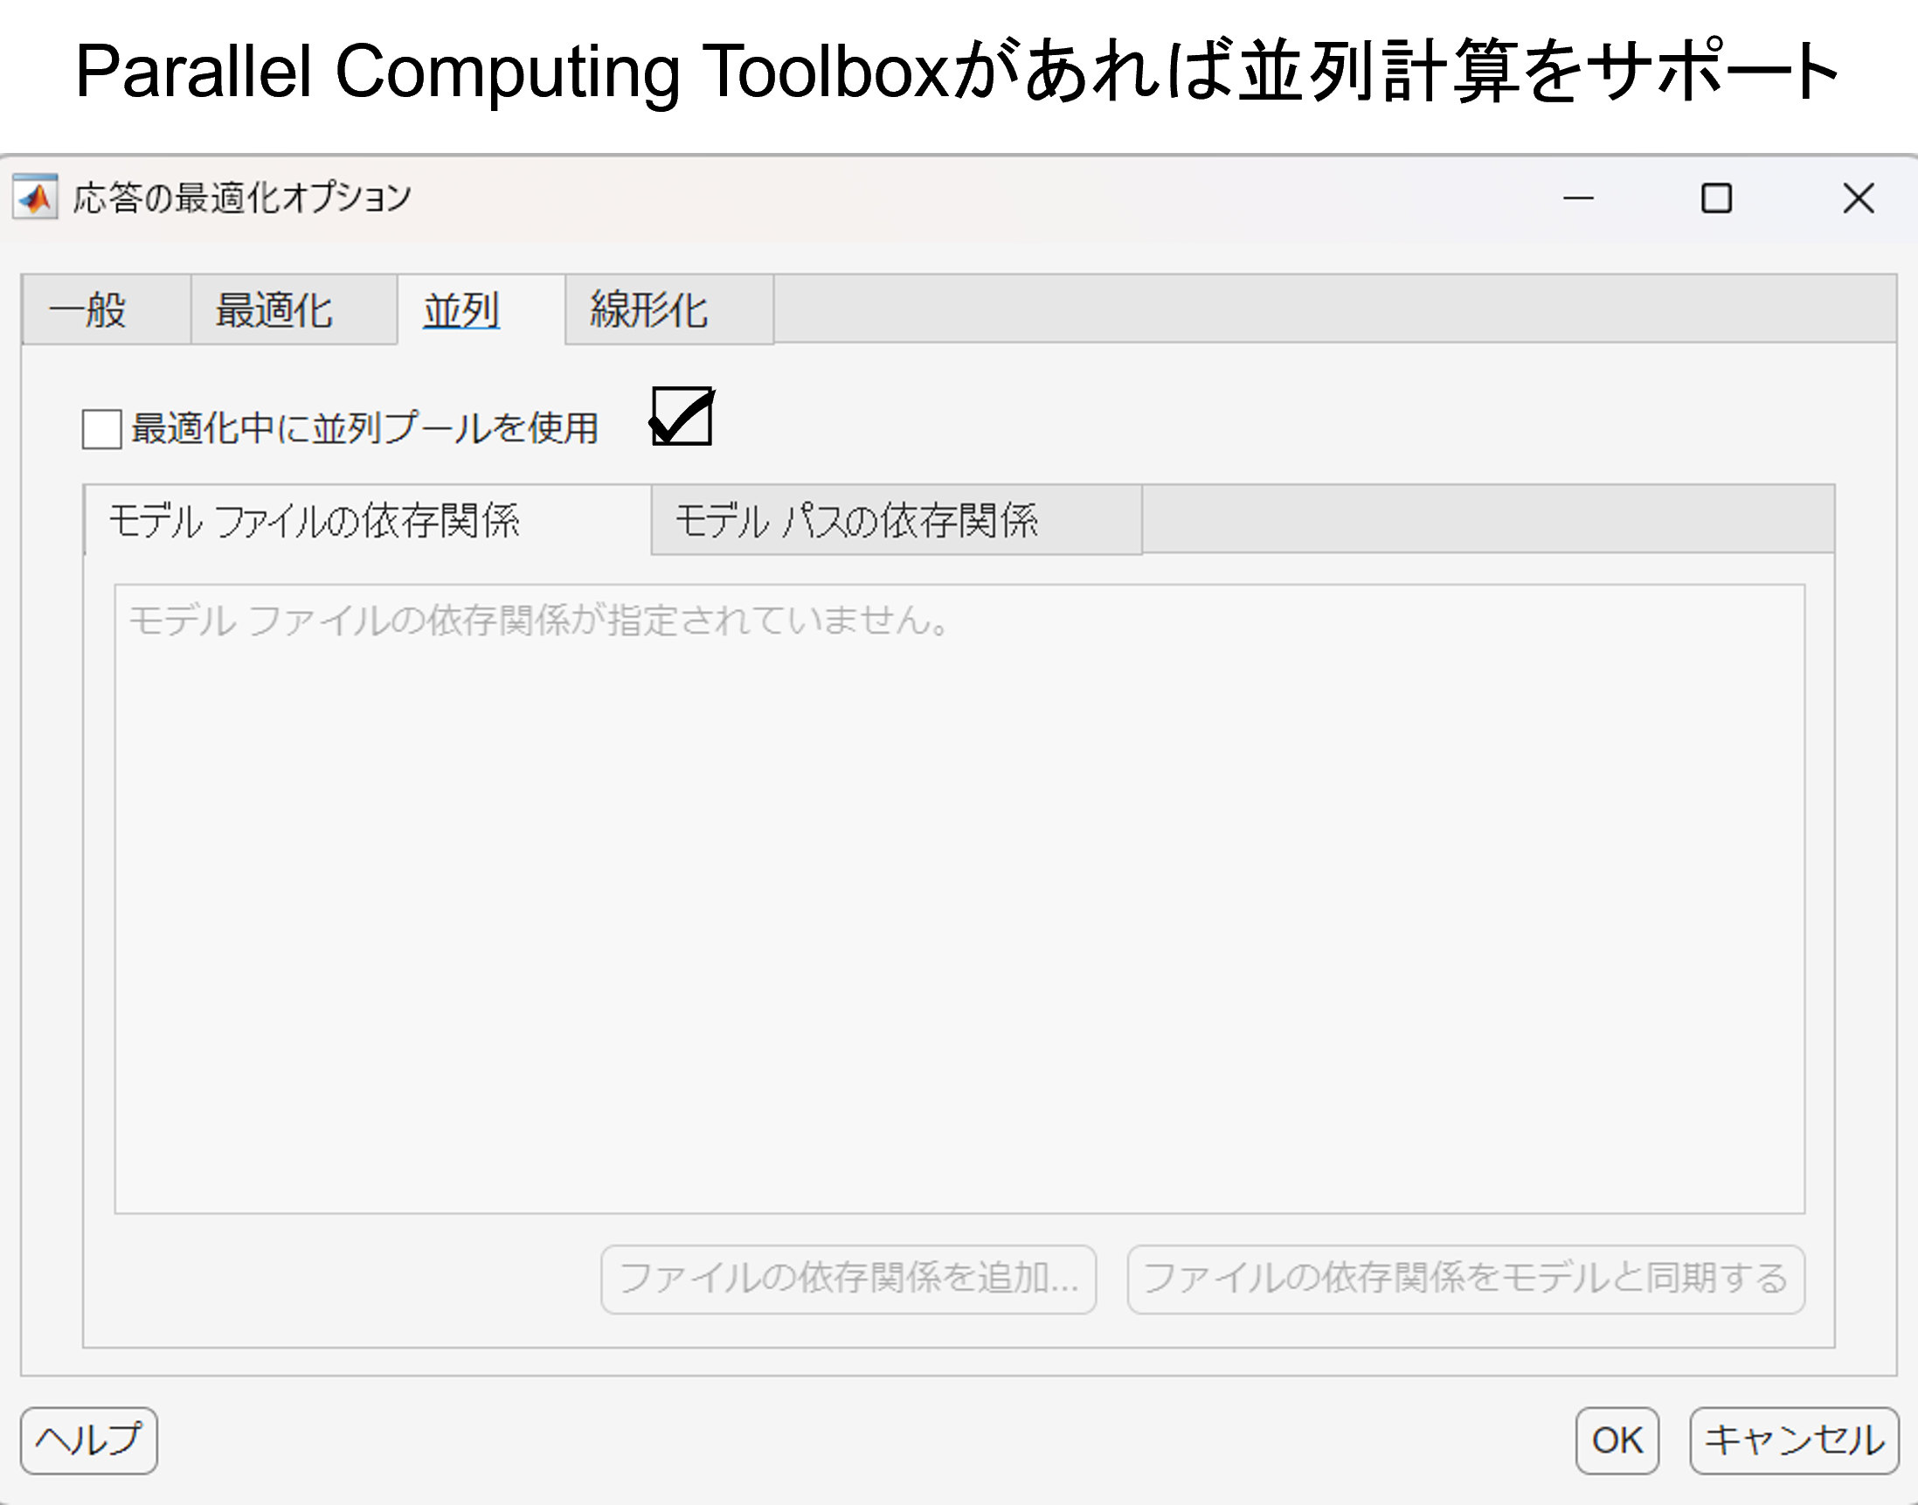Viewport: 1918px width, 1505px height.
Task: Switch to モデル パスの依存関係 sub-tab
Action: 856,521
